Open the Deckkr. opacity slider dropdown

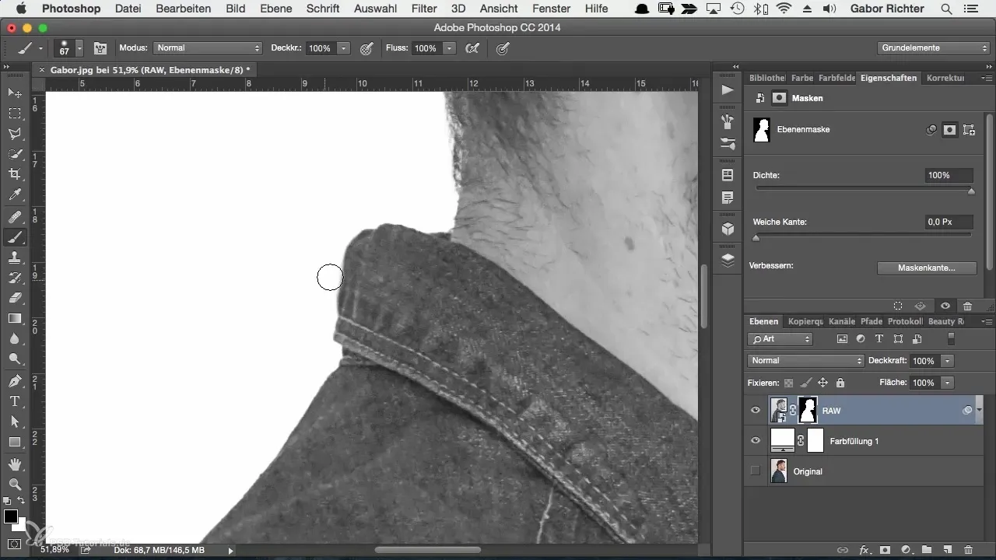point(343,48)
